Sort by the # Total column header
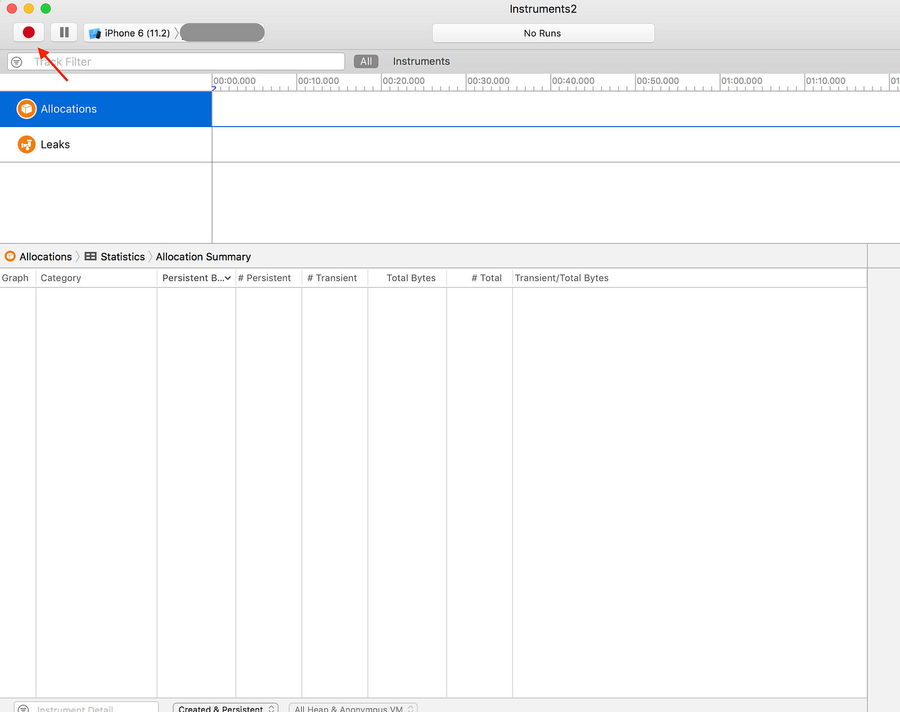 [480, 278]
